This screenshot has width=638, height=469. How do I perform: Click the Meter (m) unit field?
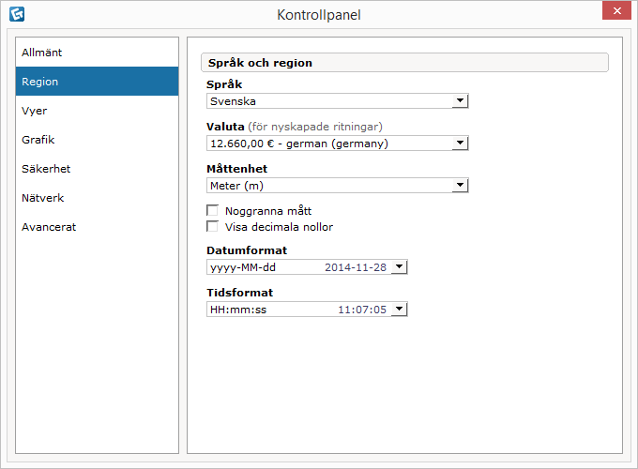click(328, 186)
